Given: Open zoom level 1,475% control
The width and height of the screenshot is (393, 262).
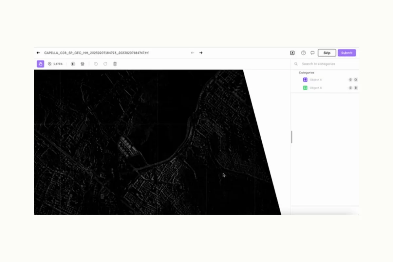Looking at the screenshot, I should point(55,64).
